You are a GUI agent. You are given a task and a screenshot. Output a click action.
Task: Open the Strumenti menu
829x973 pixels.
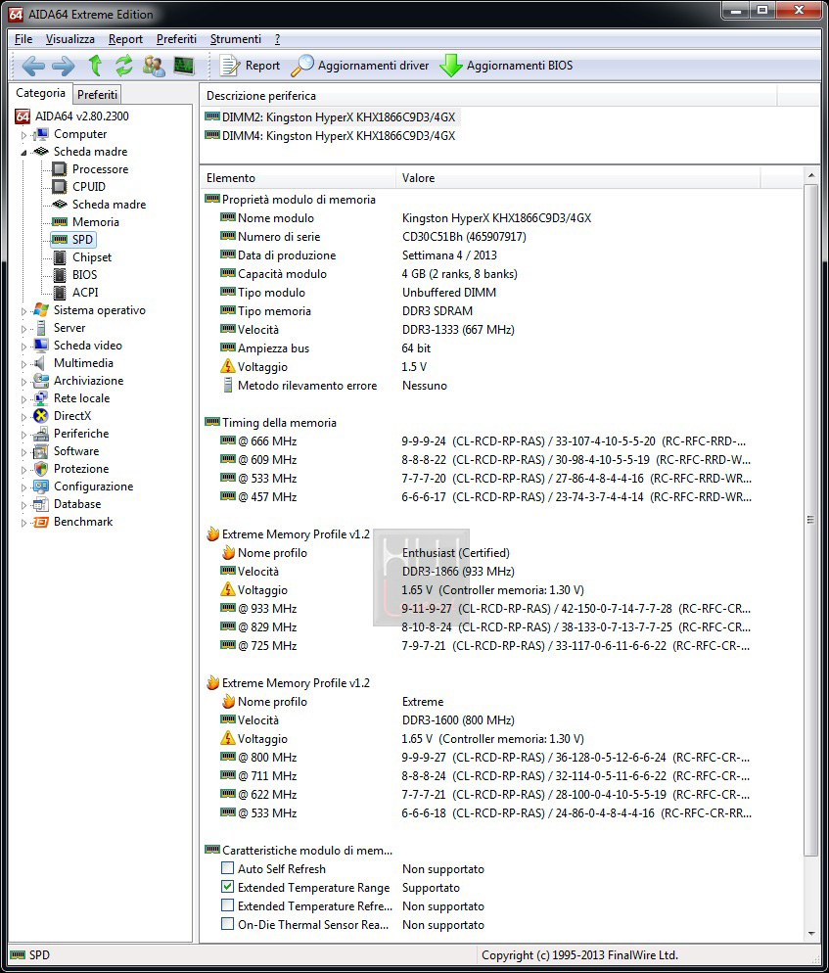[x=236, y=39]
